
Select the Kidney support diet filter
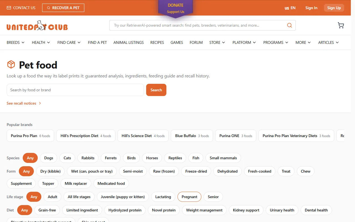click(246, 210)
